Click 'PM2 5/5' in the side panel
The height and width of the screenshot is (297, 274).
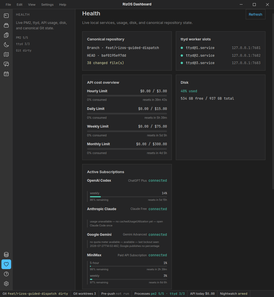22,38
